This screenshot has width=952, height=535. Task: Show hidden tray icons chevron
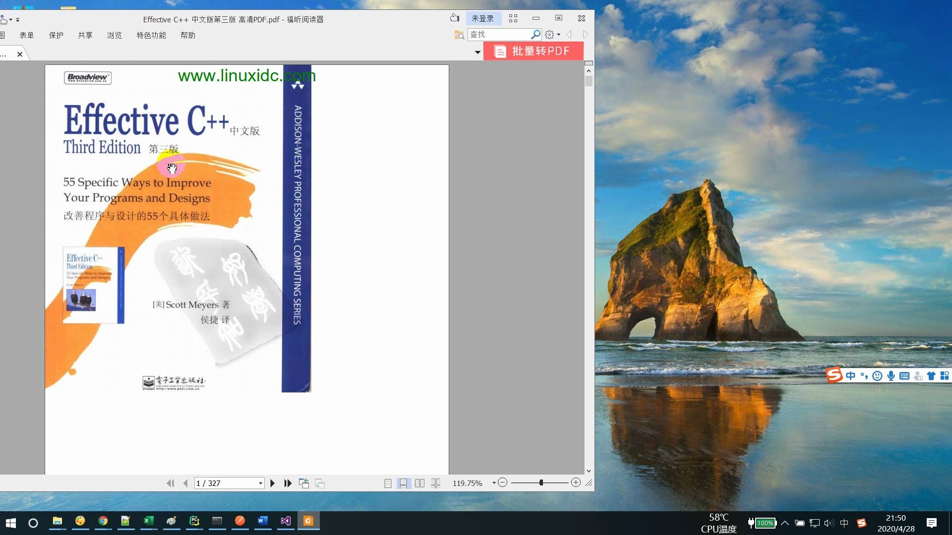pos(785,523)
